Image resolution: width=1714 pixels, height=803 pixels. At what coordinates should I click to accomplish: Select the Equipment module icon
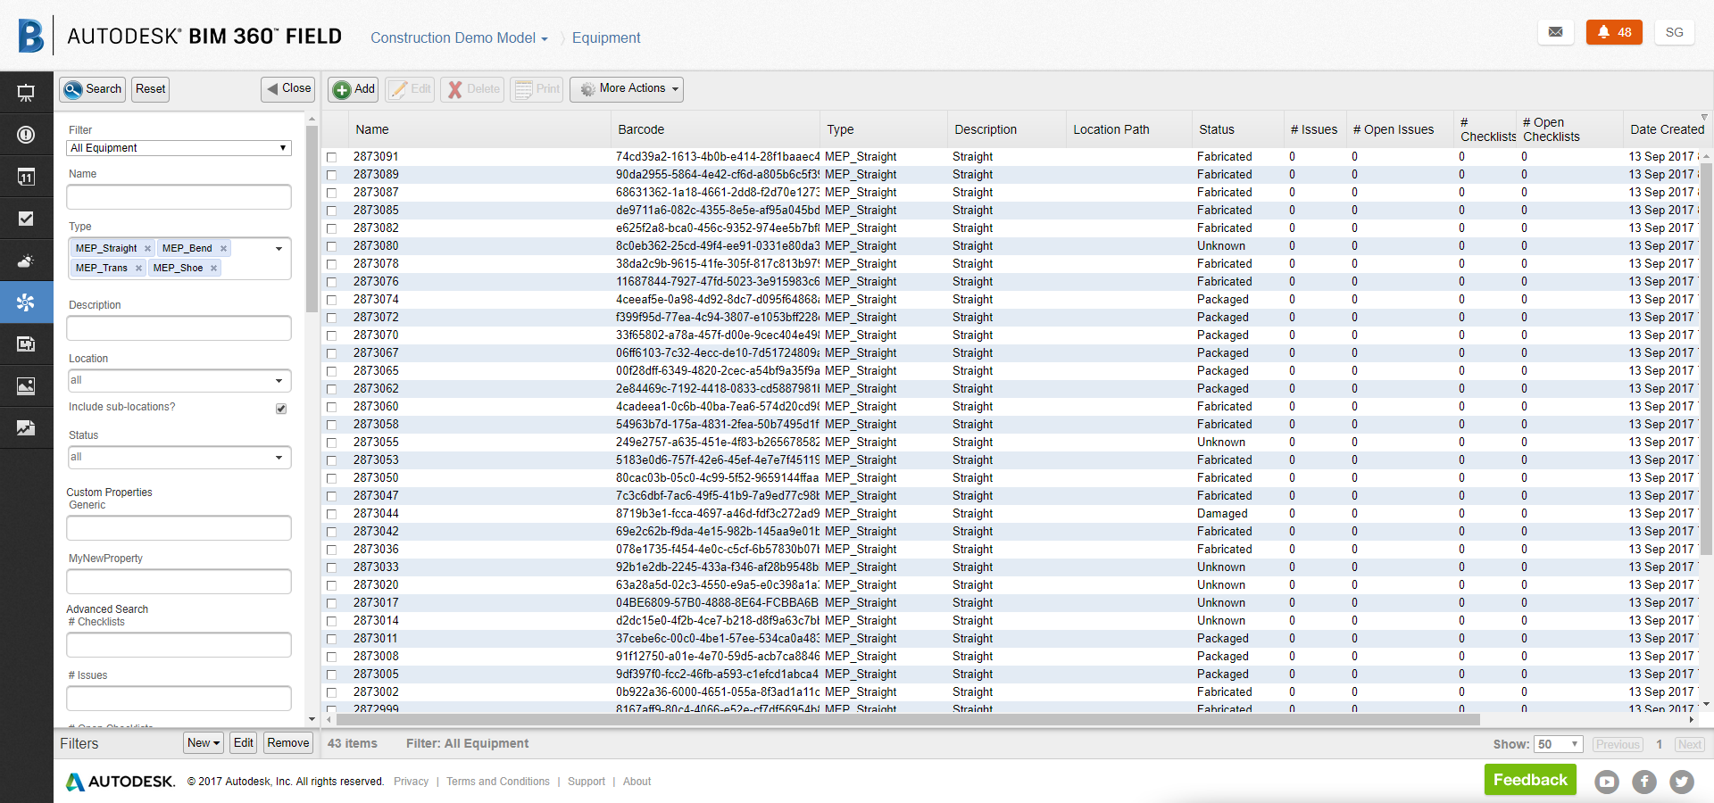coord(27,302)
